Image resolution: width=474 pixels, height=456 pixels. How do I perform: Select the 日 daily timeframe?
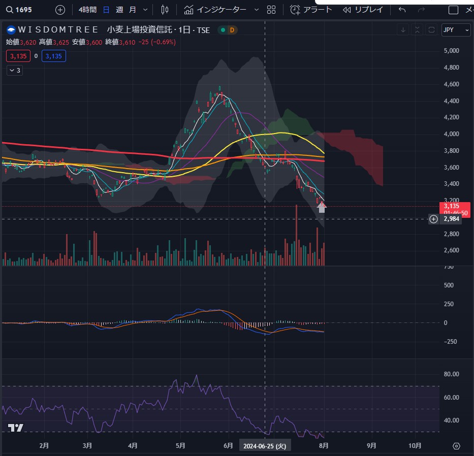pyautogui.click(x=106, y=10)
